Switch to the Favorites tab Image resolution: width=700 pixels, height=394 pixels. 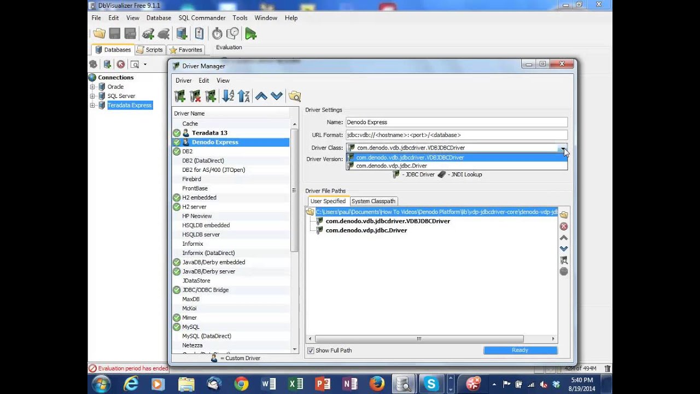[185, 49]
